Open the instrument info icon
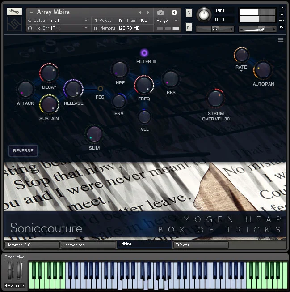The width and height of the screenshot is (290, 292). [174, 13]
